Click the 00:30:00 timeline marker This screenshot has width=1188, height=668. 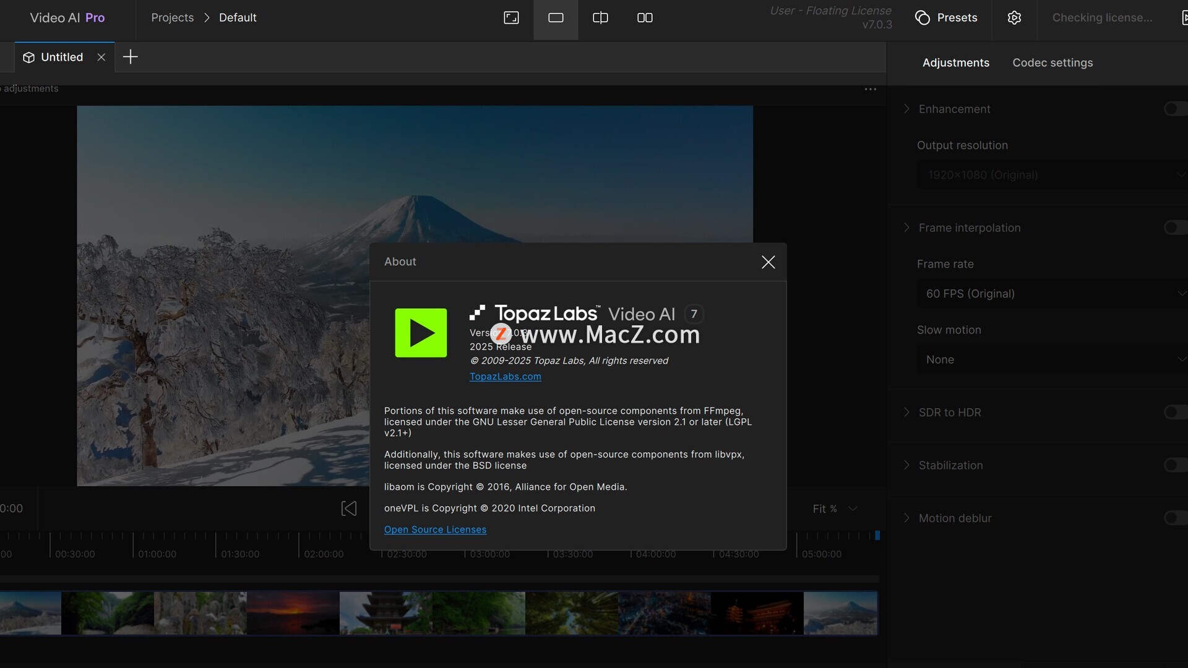75,554
